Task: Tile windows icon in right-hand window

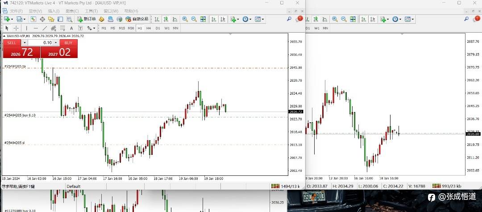Action: point(353,19)
